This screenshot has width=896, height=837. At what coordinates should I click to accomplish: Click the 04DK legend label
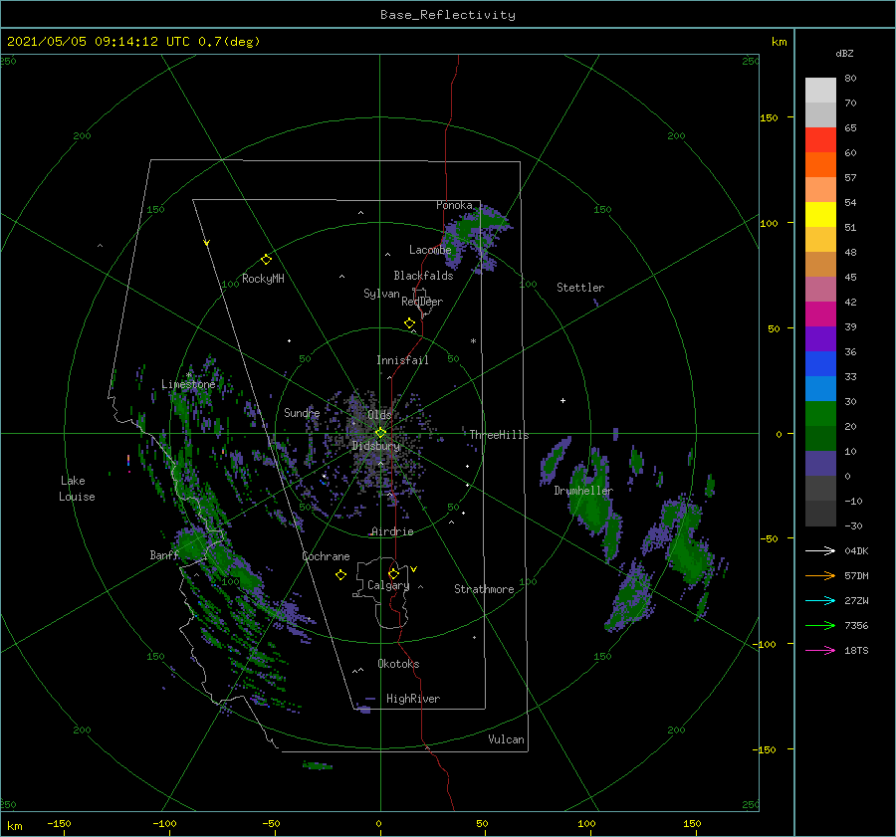click(x=856, y=550)
